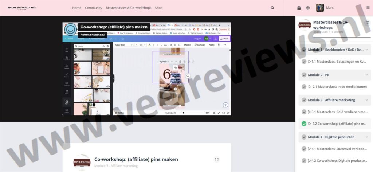This screenshot has width=373, height=172.
Task: Click the grid view icon in Canva's footer
Action: click(214, 113)
